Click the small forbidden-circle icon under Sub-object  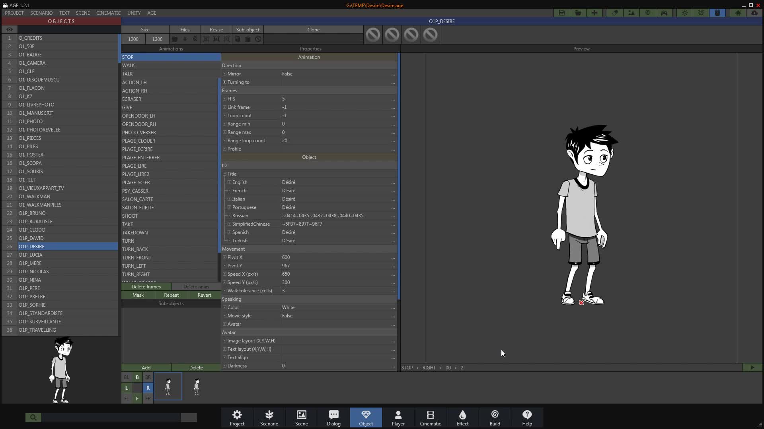point(258,39)
